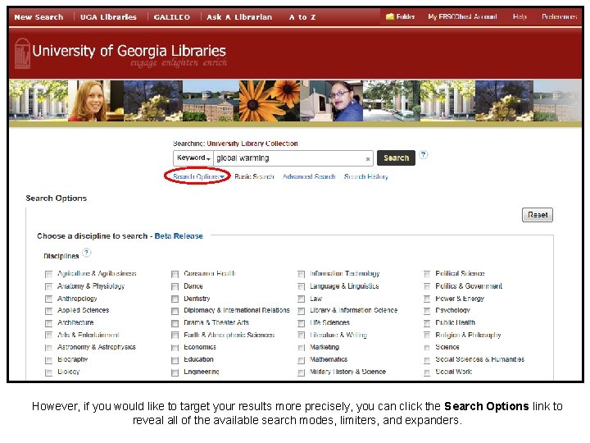The width and height of the screenshot is (590, 443).
Task: Check Astronomy & Astrophysics checkbox
Action: (48, 348)
